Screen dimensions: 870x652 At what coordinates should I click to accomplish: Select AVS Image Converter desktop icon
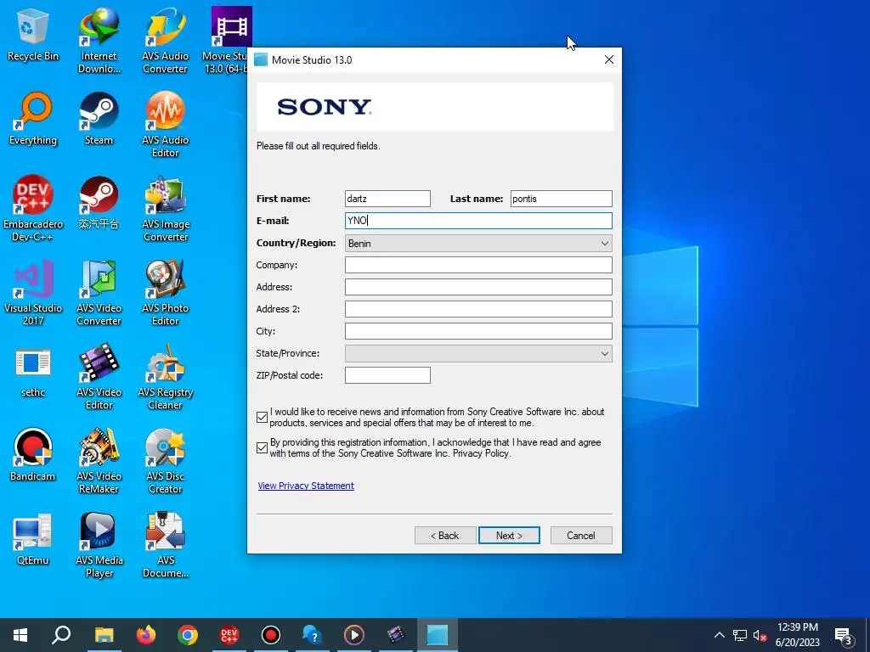(166, 209)
